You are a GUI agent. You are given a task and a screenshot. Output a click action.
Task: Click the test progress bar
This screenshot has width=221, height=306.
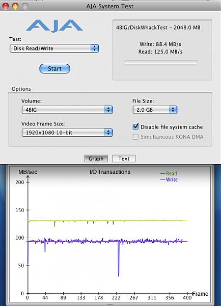pos(161,63)
